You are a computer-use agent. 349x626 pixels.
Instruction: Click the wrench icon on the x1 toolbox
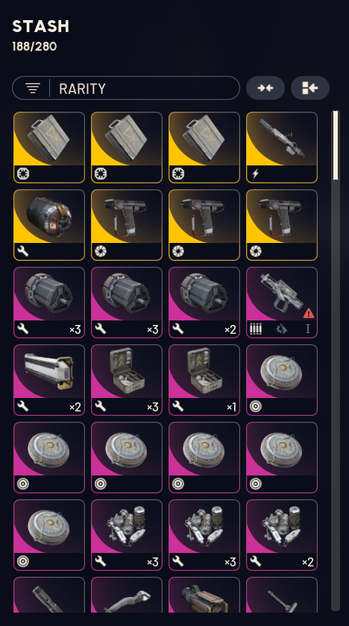pos(178,406)
